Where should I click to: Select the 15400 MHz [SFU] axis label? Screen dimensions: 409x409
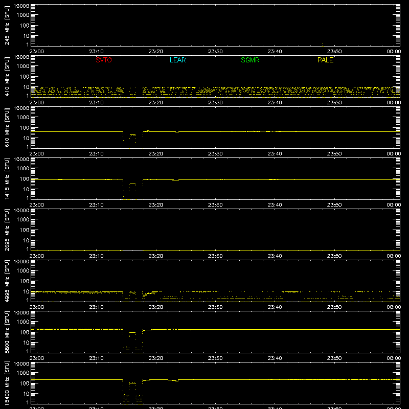click(7, 383)
